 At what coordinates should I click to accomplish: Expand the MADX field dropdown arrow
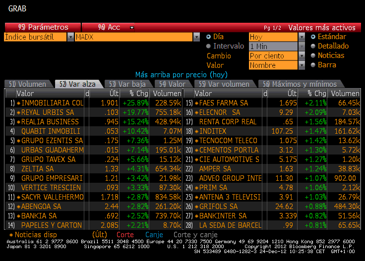click(196, 37)
